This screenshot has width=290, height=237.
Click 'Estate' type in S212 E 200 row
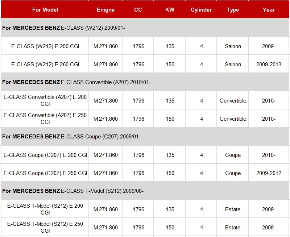coord(233,209)
